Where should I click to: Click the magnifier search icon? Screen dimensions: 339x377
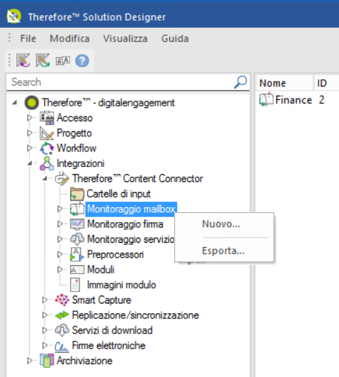tap(241, 82)
